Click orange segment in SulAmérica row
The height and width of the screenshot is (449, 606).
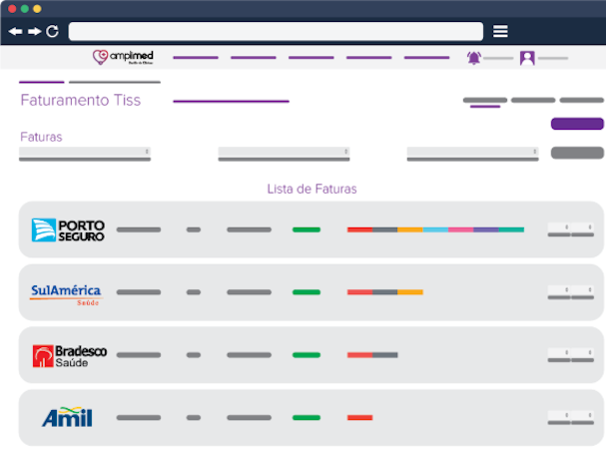coord(410,292)
